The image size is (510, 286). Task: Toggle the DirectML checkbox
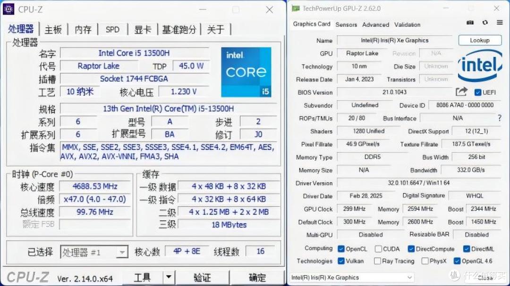click(x=467, y=249)
